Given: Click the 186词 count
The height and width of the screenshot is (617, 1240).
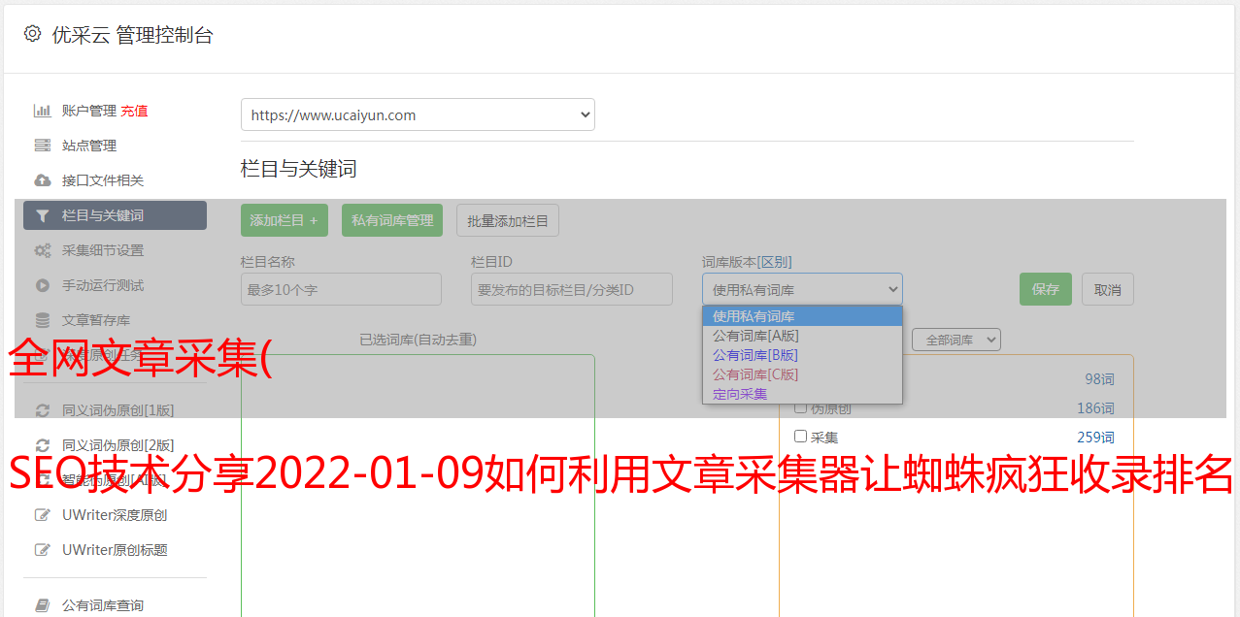Looking at the screenshot, I should coord(1095,408).
